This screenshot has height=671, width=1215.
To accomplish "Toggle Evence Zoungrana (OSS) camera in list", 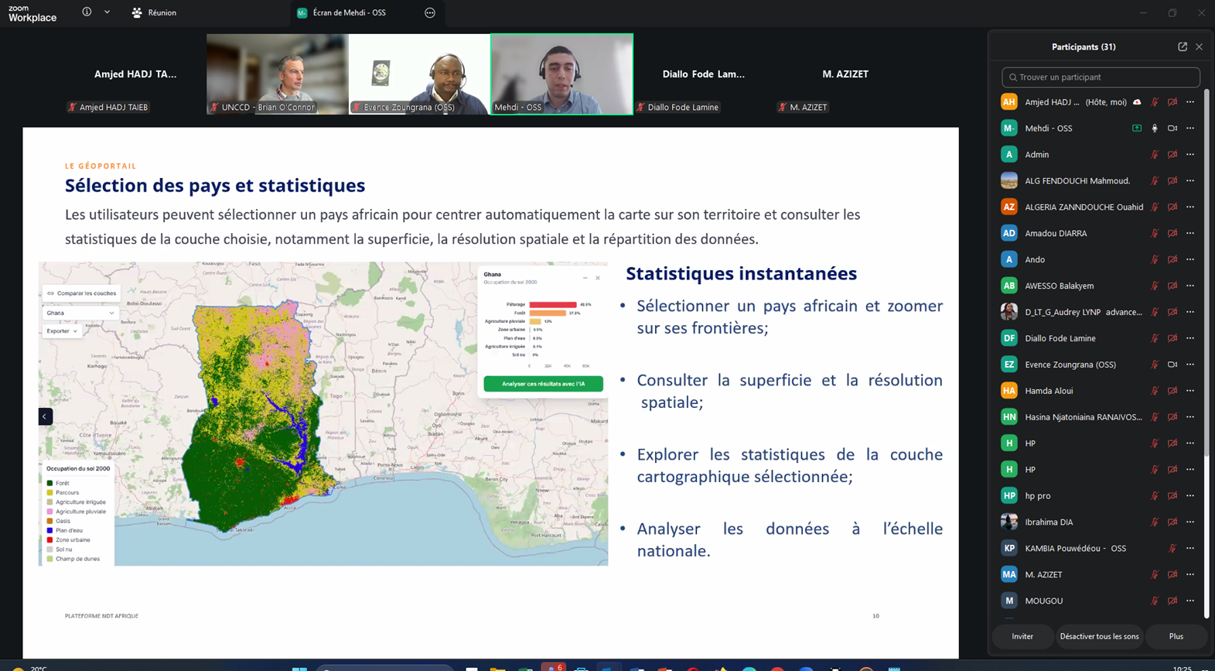I will 1172,365.
